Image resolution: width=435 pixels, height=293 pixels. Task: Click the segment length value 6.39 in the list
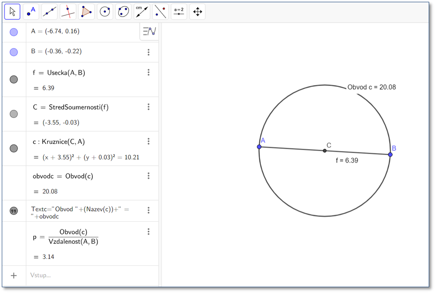click(48, 88)
